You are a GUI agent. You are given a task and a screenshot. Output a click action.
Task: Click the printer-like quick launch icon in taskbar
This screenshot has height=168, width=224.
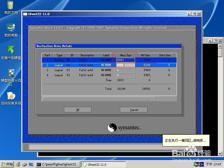(x=18, y=164)
